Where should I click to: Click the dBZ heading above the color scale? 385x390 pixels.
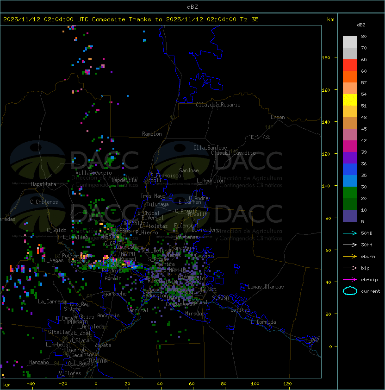point(361,25)
